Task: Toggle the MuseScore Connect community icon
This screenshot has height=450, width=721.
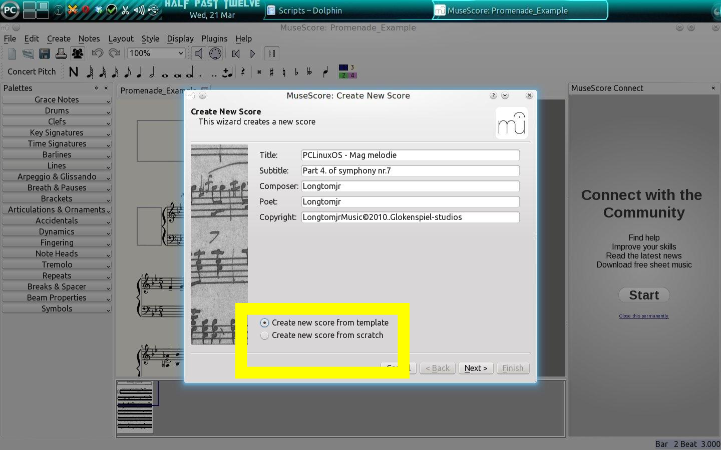Action: click(77, 53)
